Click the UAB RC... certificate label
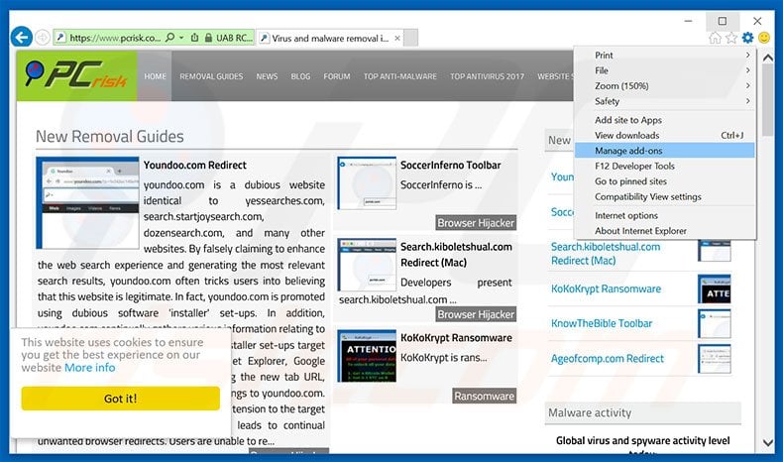Screen dimensions: 783x462 coord(234,38)
